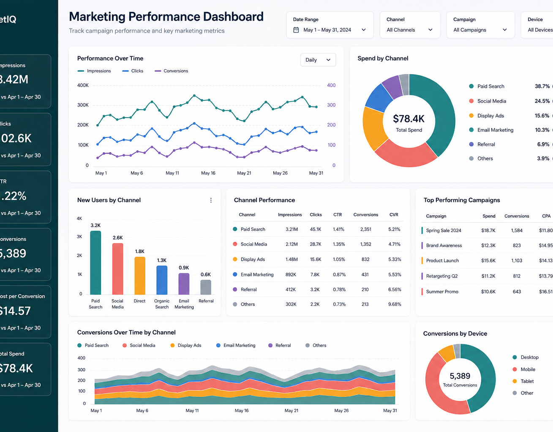The width and height of the screenshot is (553, 432).
Task: Click the Email Marketing legend marker below
Action: (x=218, y=346)
